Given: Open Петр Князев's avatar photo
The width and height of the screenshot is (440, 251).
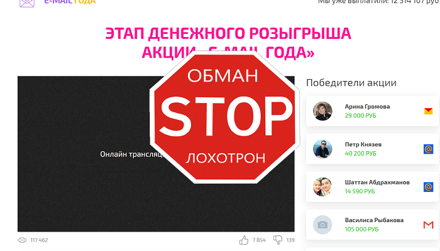Looking at the screenshot, I should click(x=322, y=149).
